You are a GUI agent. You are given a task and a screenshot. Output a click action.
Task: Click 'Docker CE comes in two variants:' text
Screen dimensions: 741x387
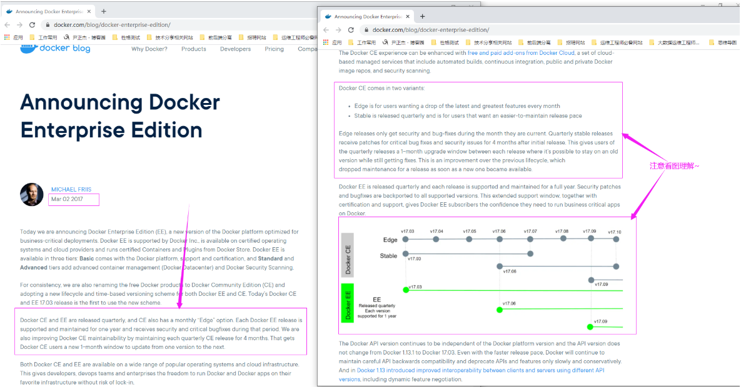(381, 88)
